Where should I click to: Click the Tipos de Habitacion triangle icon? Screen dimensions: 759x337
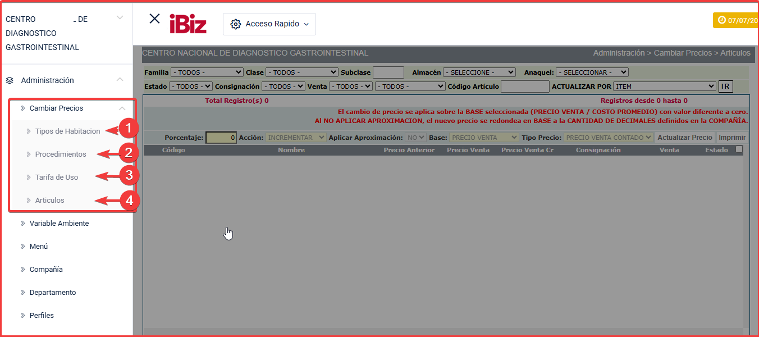[x=29, y=131]
